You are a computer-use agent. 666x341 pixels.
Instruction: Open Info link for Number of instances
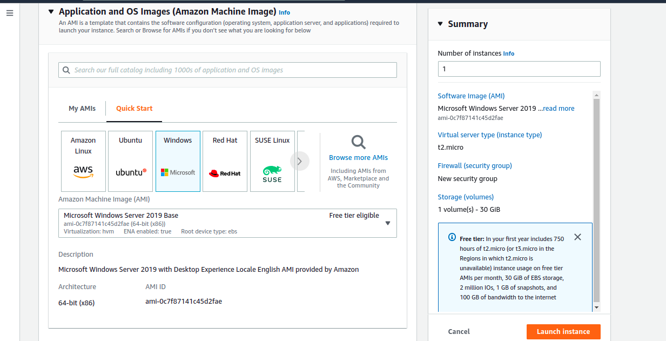click(509, 54)
